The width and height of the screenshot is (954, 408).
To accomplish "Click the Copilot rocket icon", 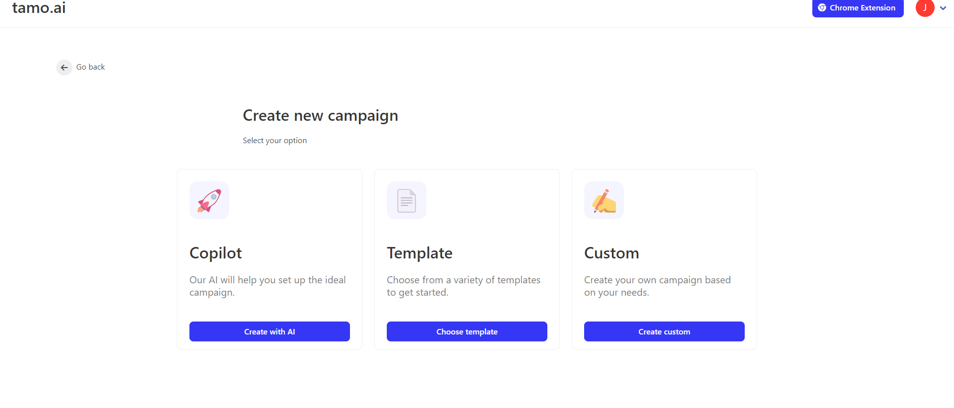I will click(x=209, y=200).
